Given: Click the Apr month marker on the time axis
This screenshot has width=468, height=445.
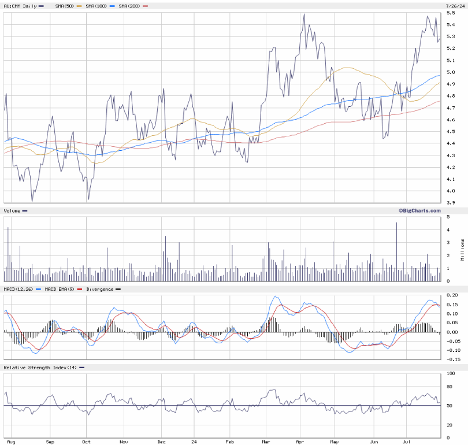Looking at the screenshot, I should pyautogui.click(x=300, y=441).
